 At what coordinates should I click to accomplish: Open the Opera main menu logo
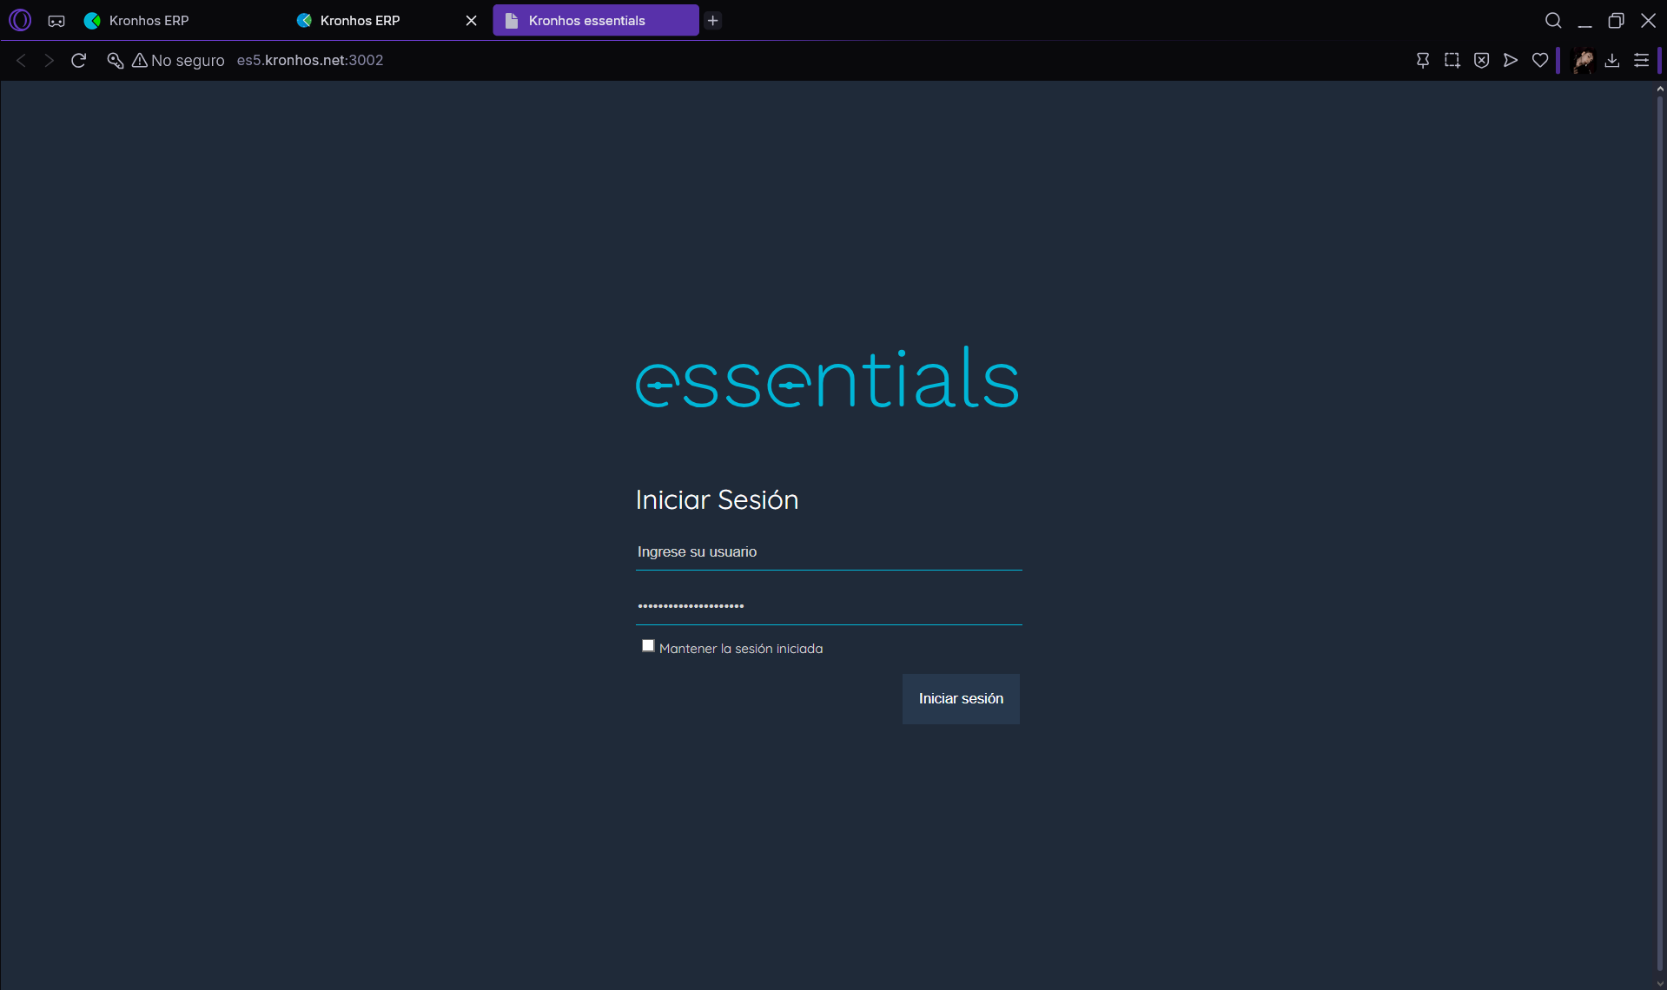coord(20,20)
